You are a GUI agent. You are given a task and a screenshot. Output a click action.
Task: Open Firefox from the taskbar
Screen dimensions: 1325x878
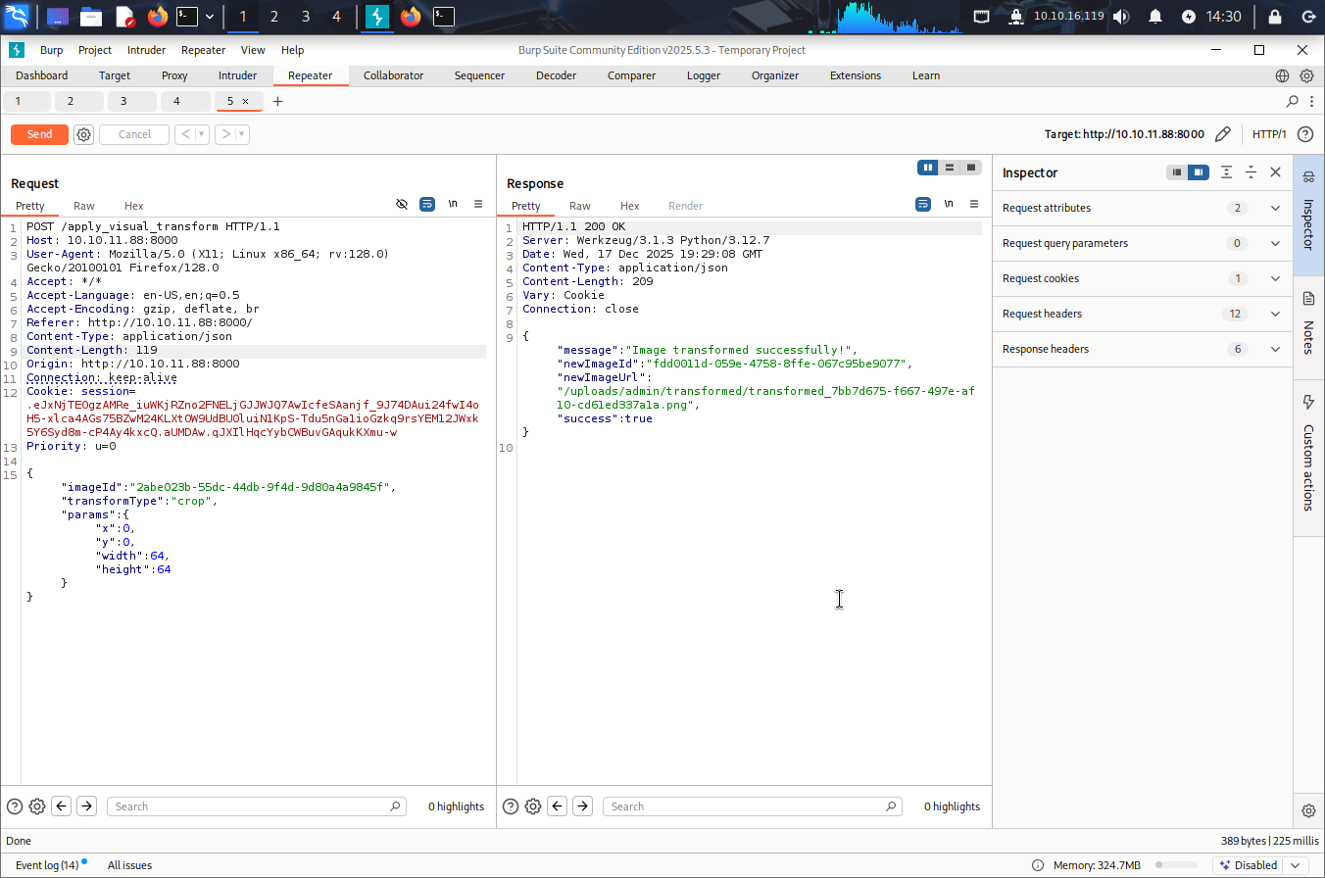click(x=157, y=17)
